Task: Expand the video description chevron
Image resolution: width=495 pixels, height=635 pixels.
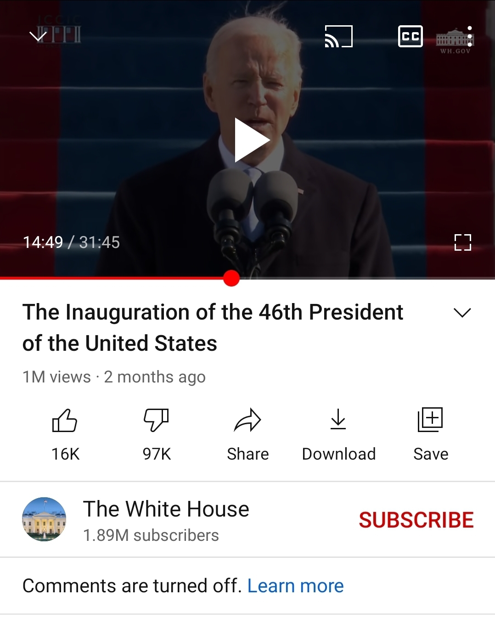Action: tap(462, 313)
